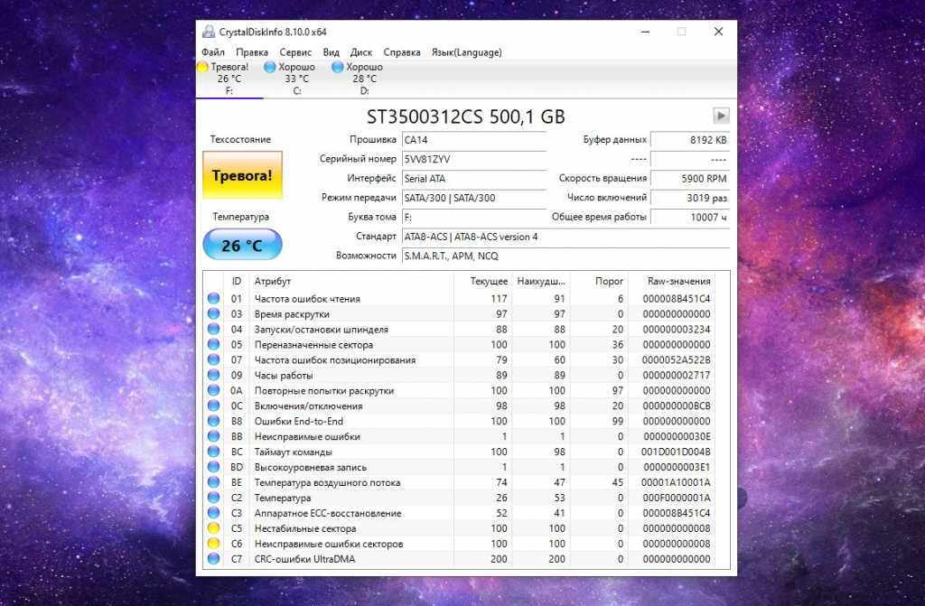Viewport: 925px width, 606px height.
Task: Click the yellow Тревога! health status button
Action: [x=242, y=175]
